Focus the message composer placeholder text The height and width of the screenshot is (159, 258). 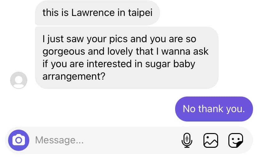click(x=59, y=140)
